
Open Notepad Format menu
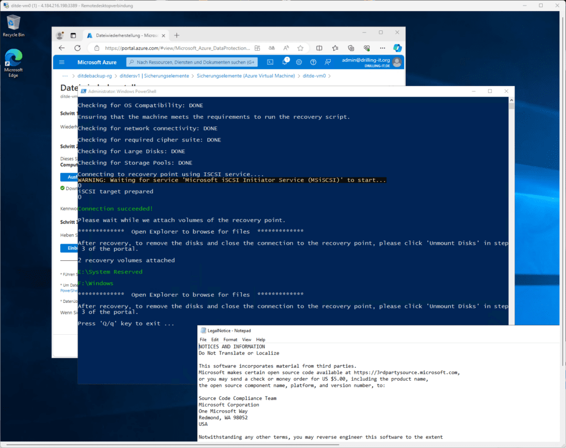coord(230,339)
